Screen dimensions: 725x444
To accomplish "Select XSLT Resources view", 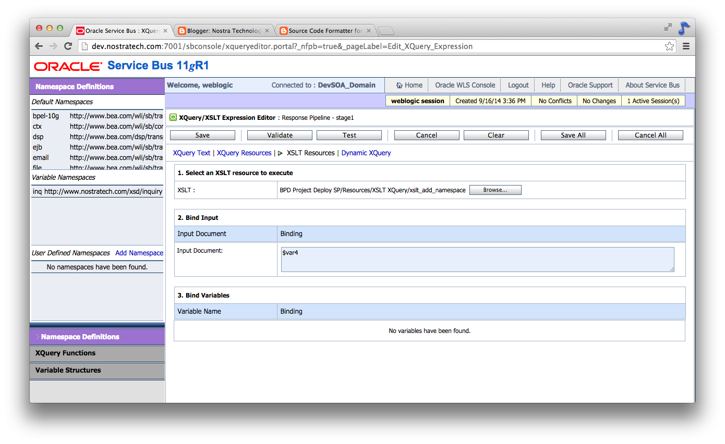I will point(310,153).
